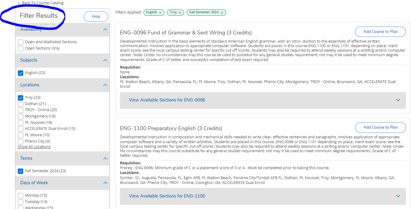Enable Open Sections Only

(20, 48)
